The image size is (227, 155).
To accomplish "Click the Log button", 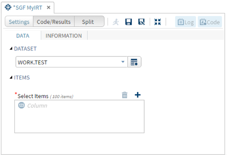I will (185, 22).
